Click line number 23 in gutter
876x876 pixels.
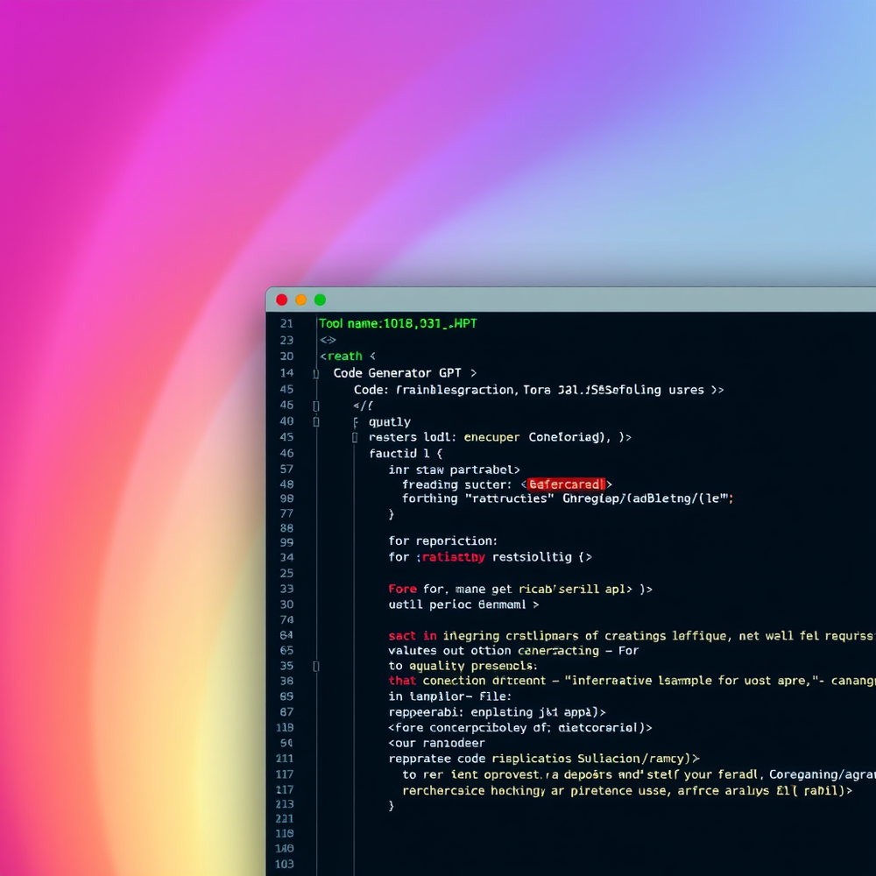[286, 340]
